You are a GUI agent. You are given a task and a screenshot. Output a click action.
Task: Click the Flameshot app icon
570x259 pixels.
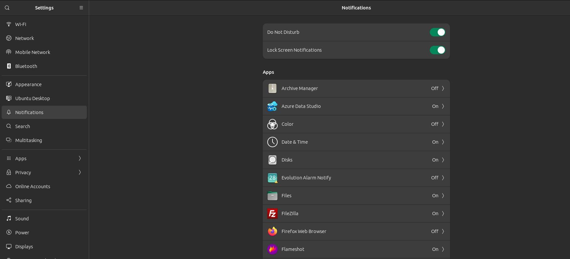(x=272, y=249)
